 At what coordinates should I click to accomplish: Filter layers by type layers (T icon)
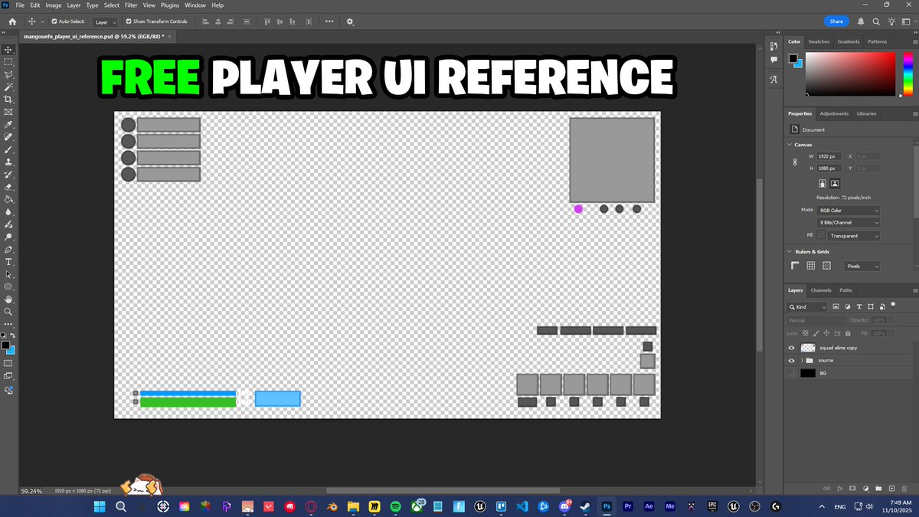[x=858, y=306]
